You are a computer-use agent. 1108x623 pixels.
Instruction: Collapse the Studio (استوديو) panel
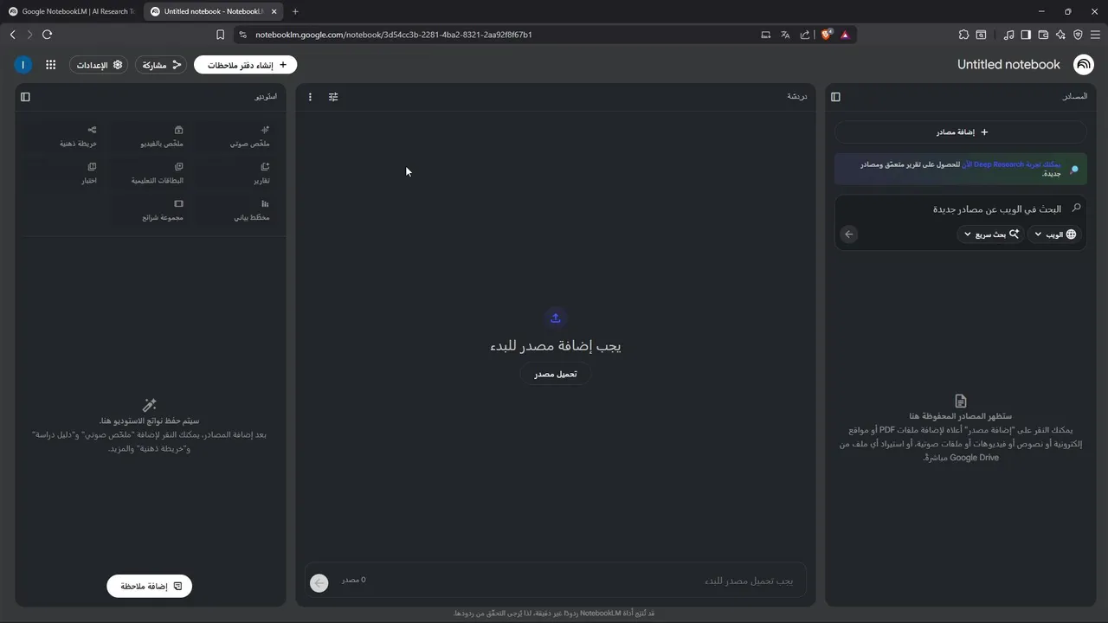(25, 97)
